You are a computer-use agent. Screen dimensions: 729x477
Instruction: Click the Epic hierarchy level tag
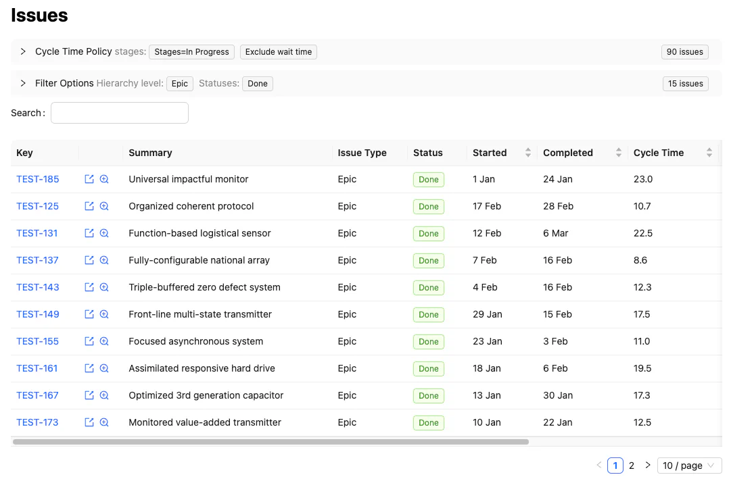[x=179, y=84]
